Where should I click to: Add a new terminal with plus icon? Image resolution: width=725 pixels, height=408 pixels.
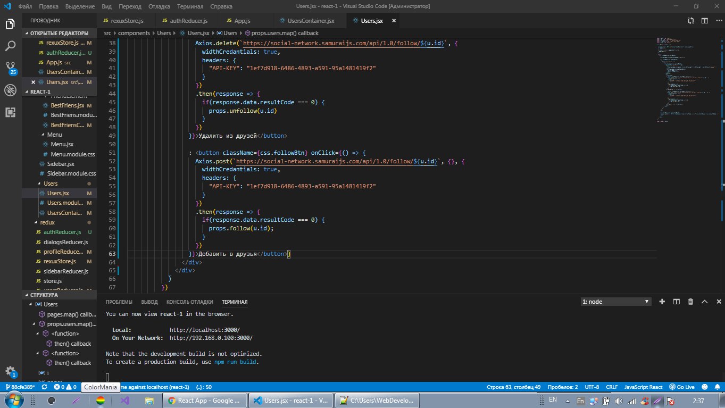click(662, 302)
